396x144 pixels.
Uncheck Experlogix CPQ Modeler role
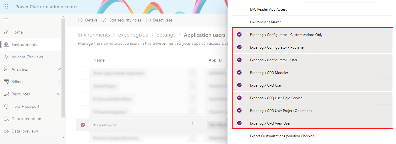tap(239, 72)
